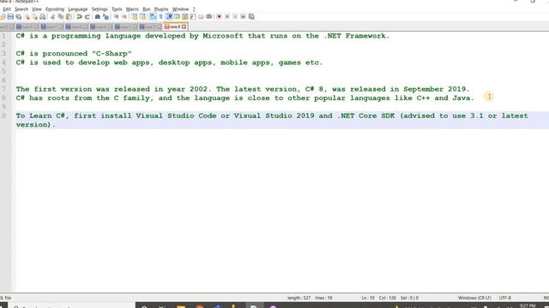
Task: Click the Close All toolbar icon
Action: click(x=34, y=17)
